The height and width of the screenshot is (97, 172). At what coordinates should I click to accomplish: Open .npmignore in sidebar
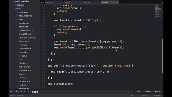[24, 23]
